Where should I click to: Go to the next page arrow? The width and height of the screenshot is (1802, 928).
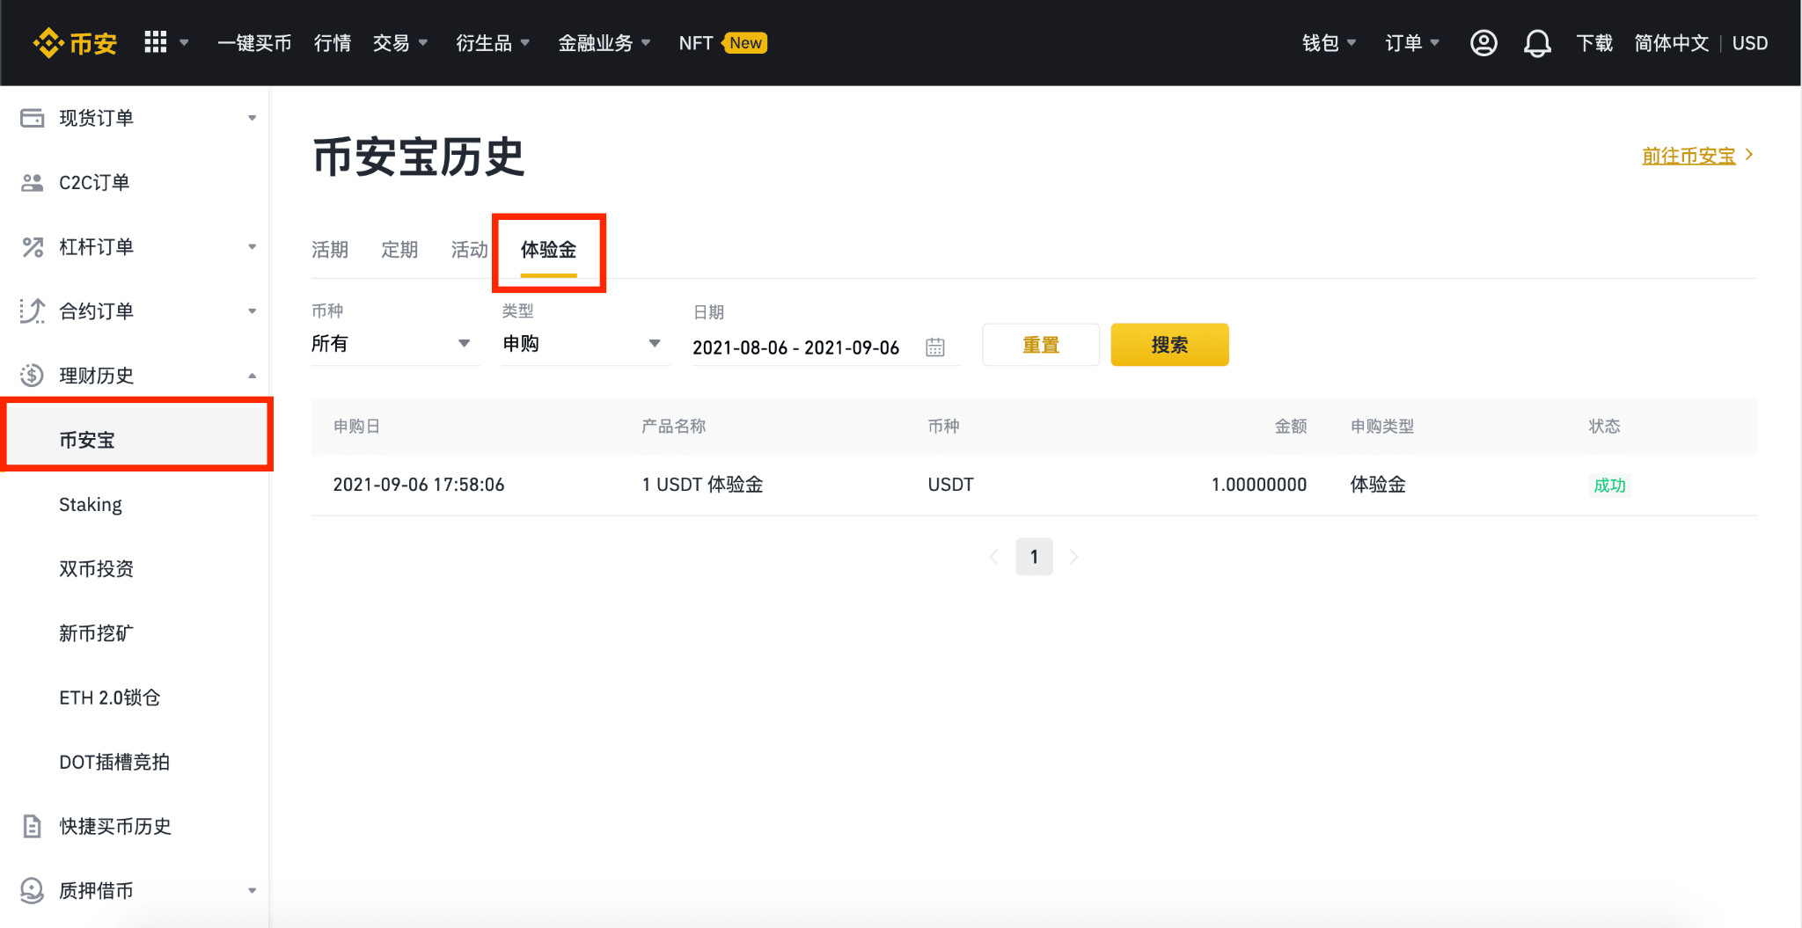click(1073, 557)
